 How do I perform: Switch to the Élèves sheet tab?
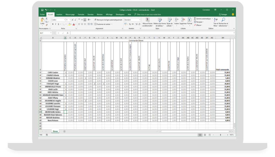[55, 131]
